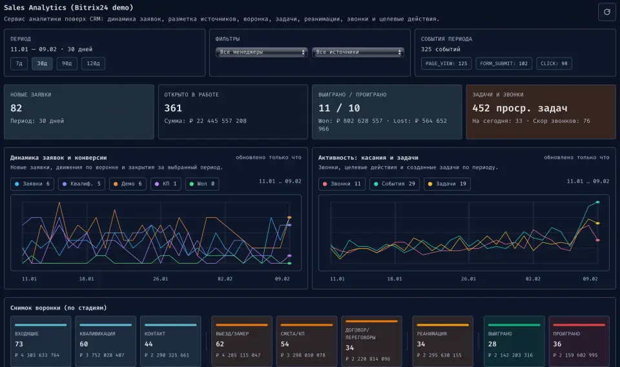This screenshot has width=620, height=367.
Task: Set period to 120д
Action: click(93, 63)
